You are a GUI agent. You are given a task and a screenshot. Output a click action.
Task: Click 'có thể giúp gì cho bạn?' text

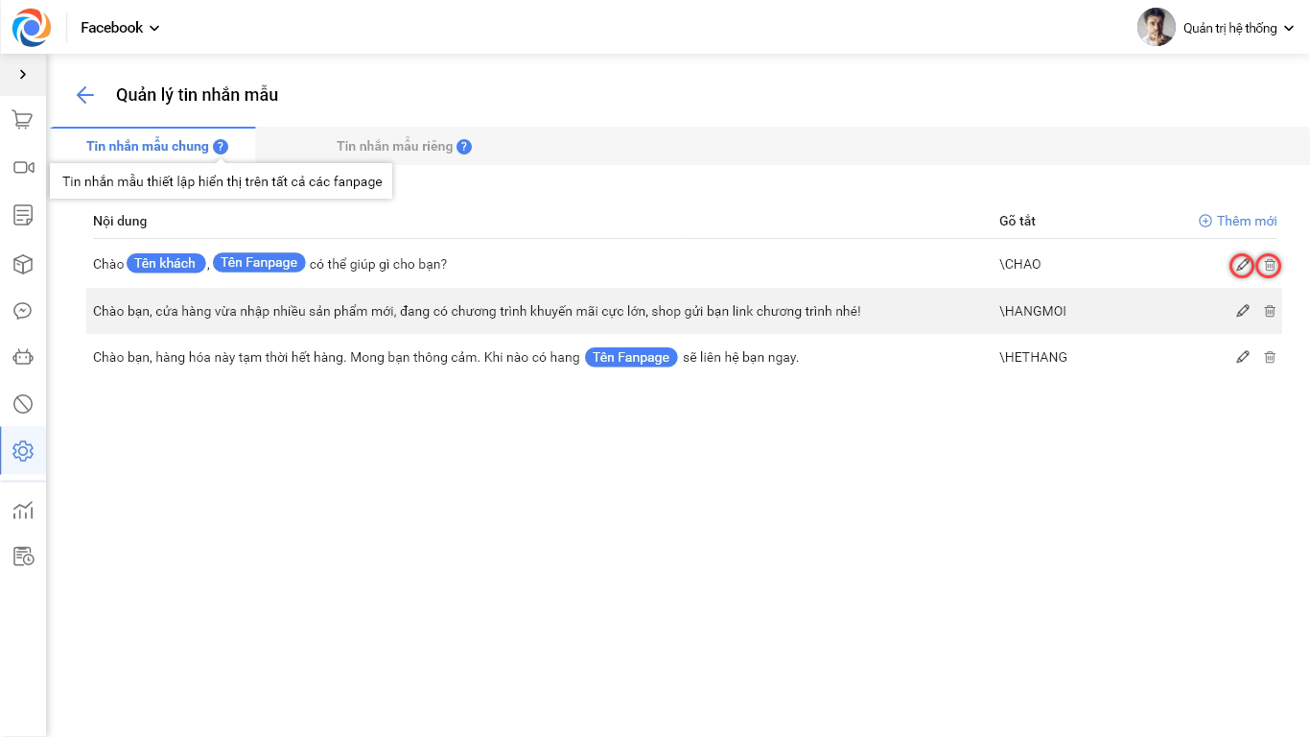pyautogui.click(x=378, y=264)
